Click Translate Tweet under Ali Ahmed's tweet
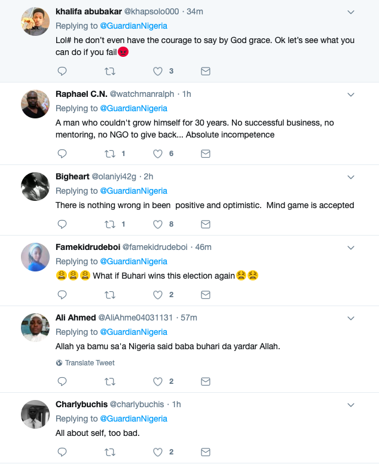The width and height of the screenshot is (379, 464). (x=90, y=363)
